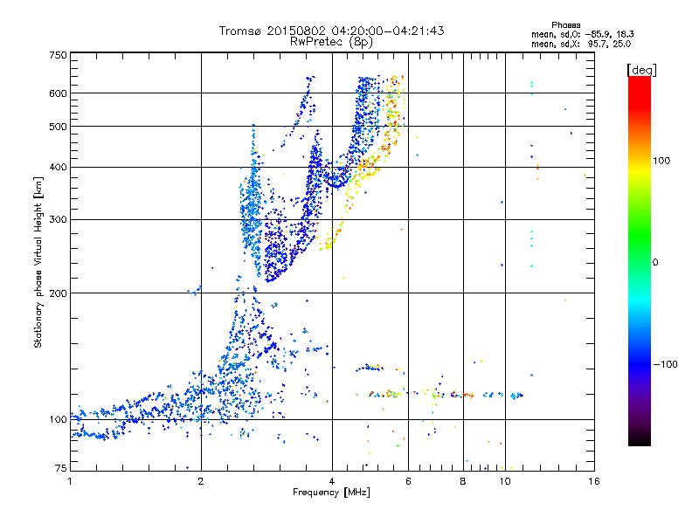This screenshot has height=524, width=699.
Task: Click the plot title 'Tromsø 20150802 04:20:00-04:21:43'
Action: [x=332, y=31]
